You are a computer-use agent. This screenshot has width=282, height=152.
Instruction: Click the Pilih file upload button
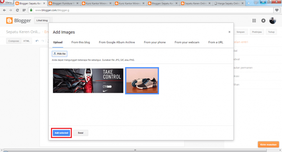click(x=59, y=54)
